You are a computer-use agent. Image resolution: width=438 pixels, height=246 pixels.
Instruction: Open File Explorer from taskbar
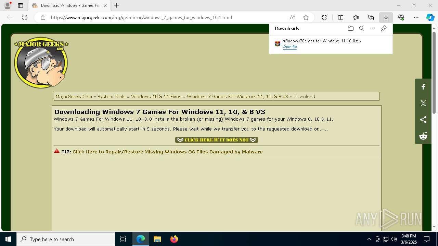157,239
